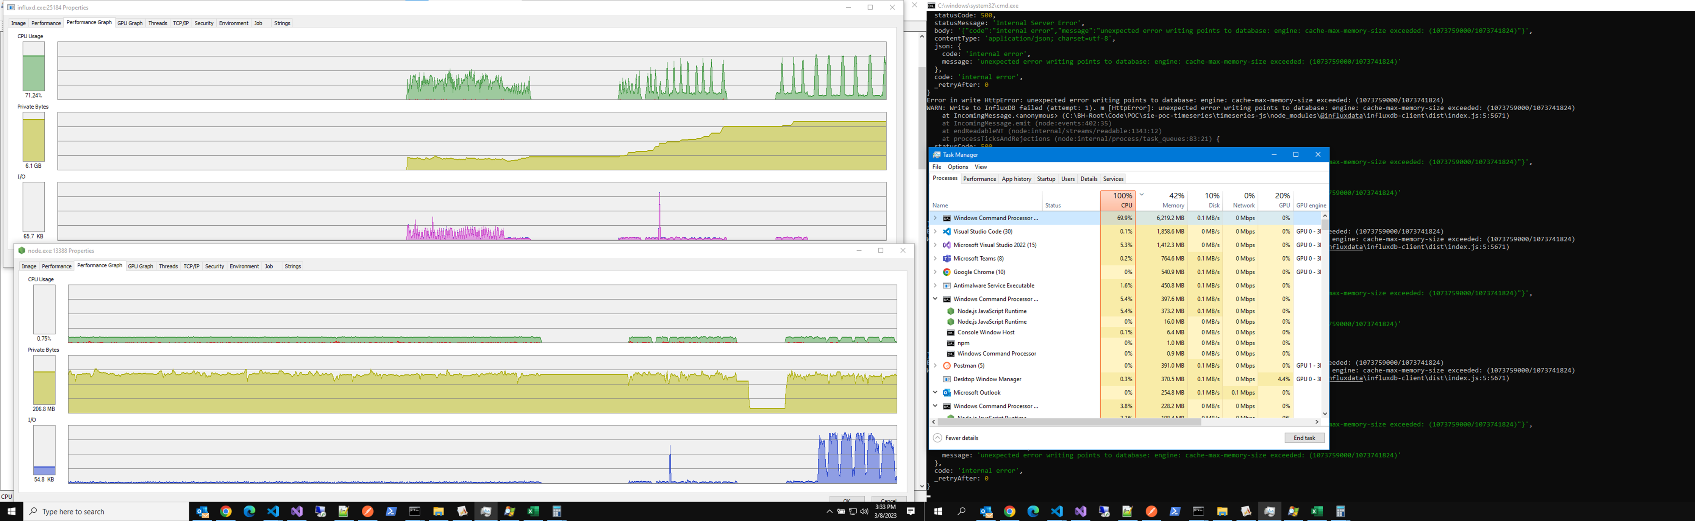Click the Type here to search box
This screenshot has width=1695, height=521.
click(x=106, y=511)
